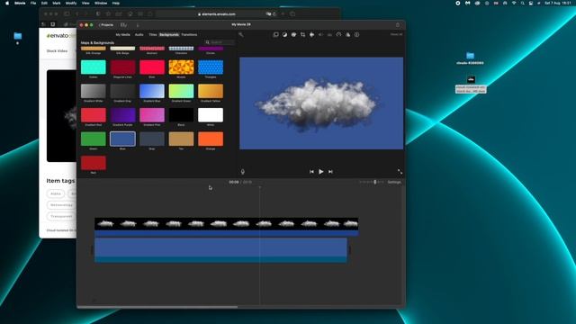Choose the White background swatch
The height and width of the screenshot is (324, 576).
pyautogui.click(x=211, y=115)
